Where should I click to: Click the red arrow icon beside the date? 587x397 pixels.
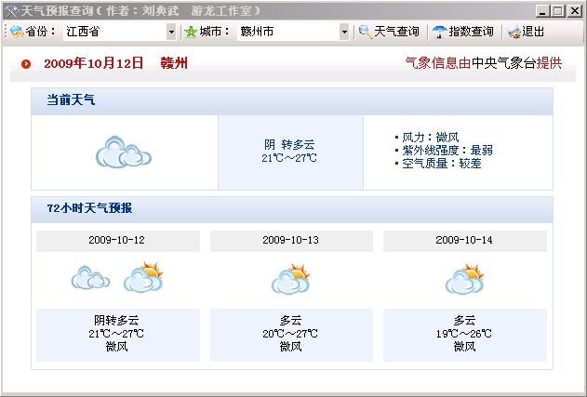click(x=26, y=64)
